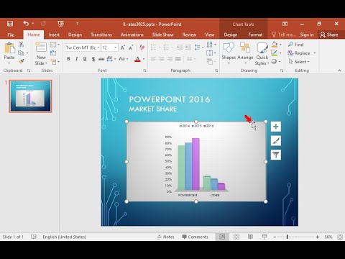The width and height of the screenshot is (345, 259).
Task: Click the Cut scissors icon
Action: tap(22, 44)
